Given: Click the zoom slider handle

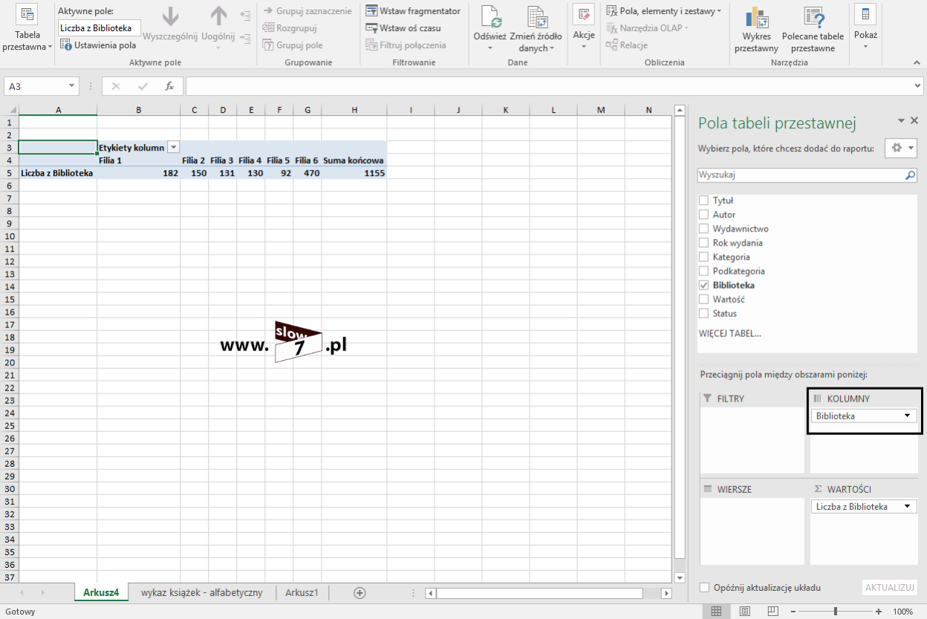Looking at the screenshot, I should pos(836,612).
